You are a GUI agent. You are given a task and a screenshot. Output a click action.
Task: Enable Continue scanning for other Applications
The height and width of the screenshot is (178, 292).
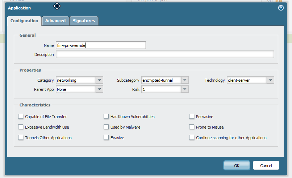(192, 138)
